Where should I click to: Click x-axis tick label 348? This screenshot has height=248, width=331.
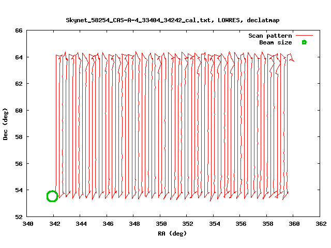click(134, 224)
